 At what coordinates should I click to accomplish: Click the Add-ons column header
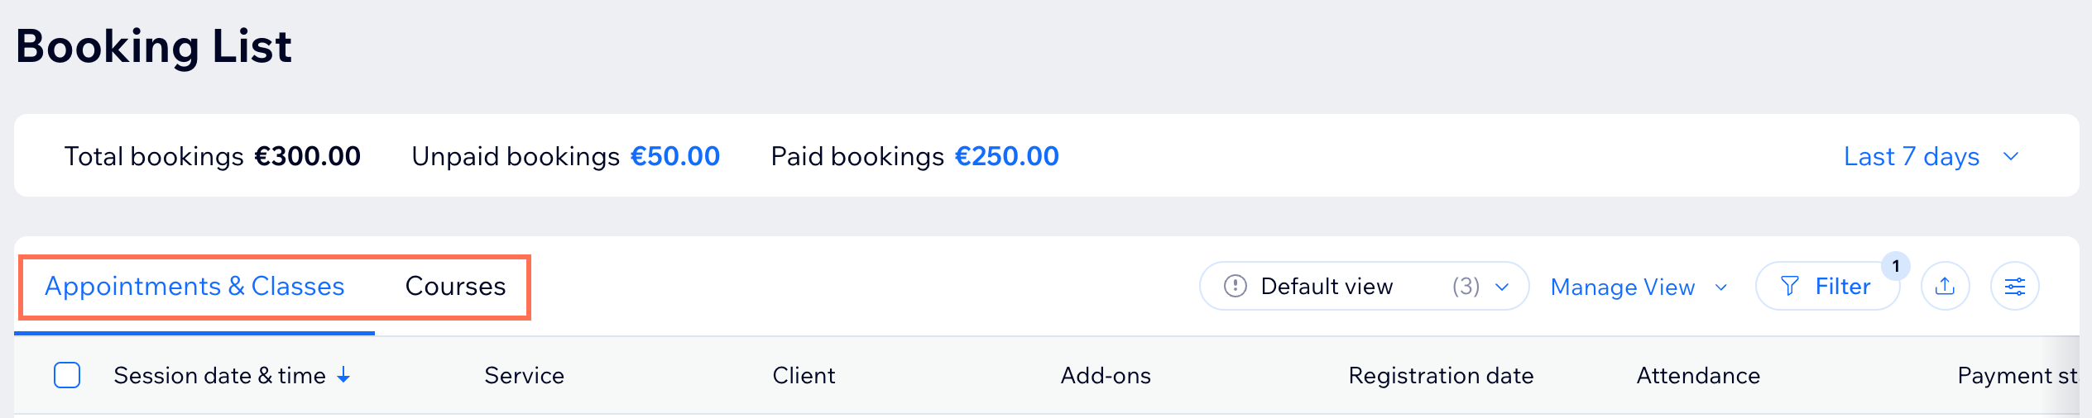click(1106, 376)
